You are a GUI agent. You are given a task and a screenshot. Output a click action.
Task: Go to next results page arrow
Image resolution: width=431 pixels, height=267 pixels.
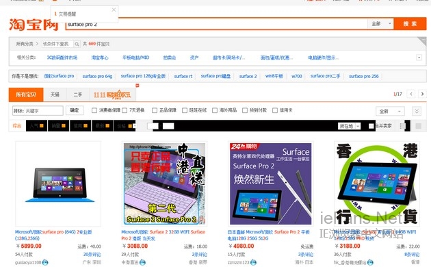point(423,94)
